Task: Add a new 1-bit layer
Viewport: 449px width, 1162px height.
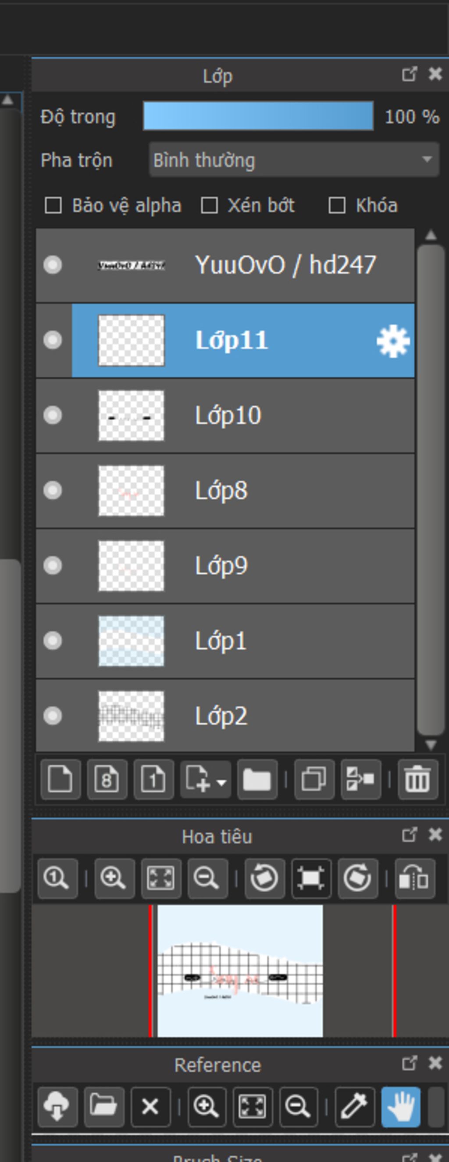Action: pos(153,779)
